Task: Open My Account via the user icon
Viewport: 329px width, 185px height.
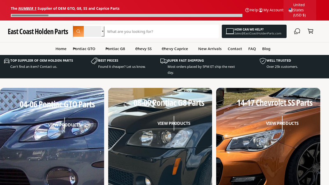Action: click(261, 10)
